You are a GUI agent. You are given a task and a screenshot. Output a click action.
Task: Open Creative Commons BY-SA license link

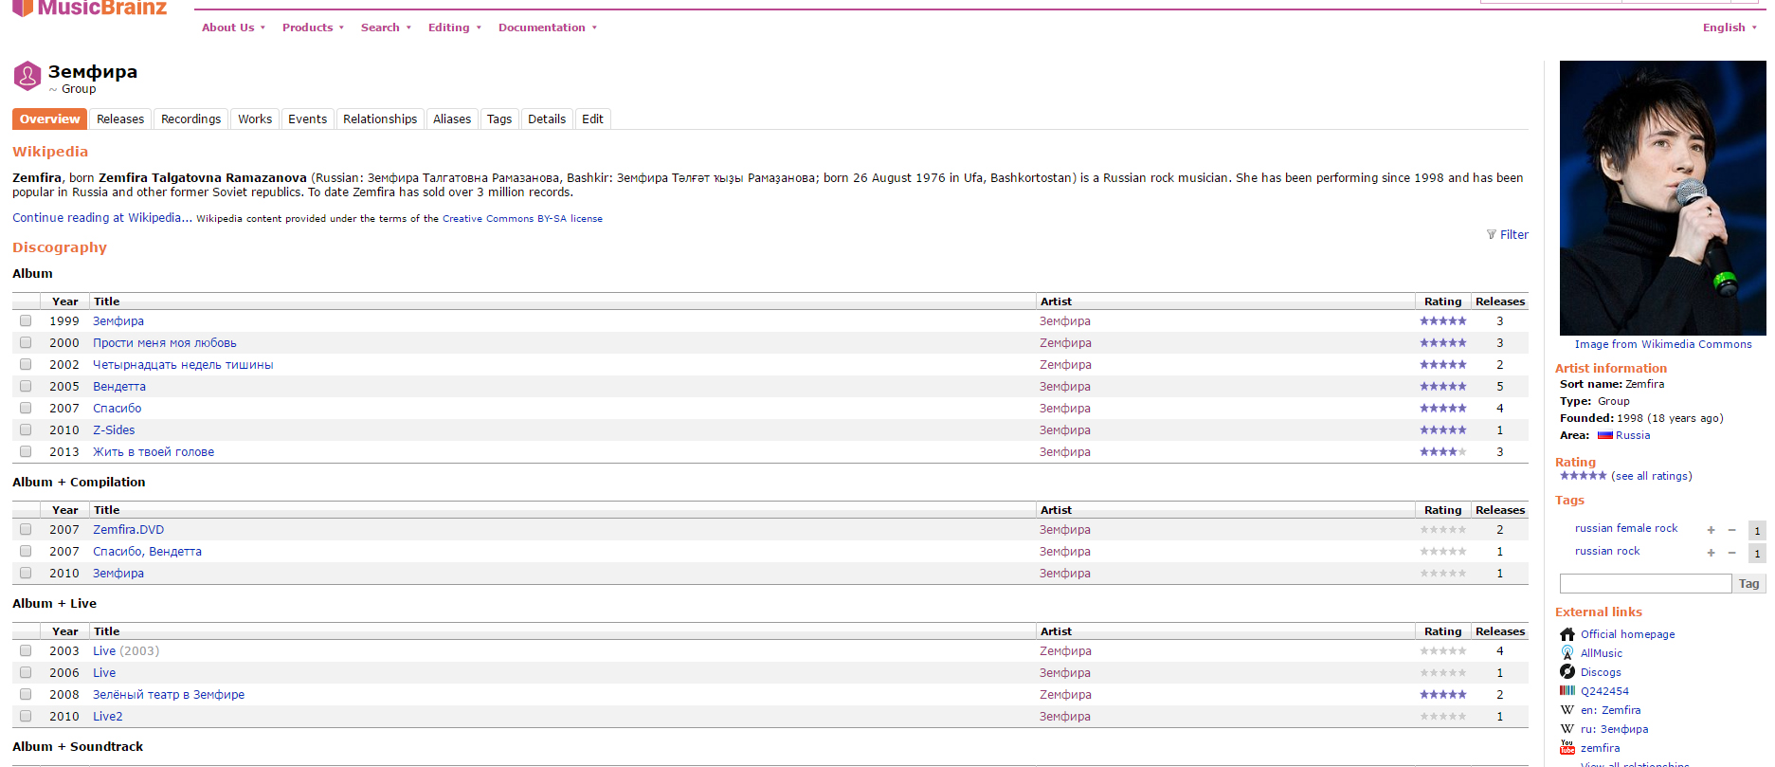click(522, 219)
